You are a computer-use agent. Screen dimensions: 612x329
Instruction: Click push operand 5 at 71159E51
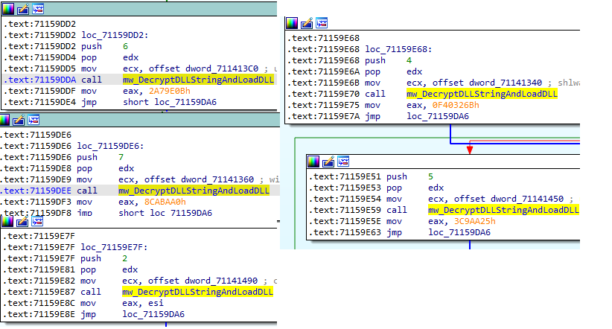(x=430, y=176)
